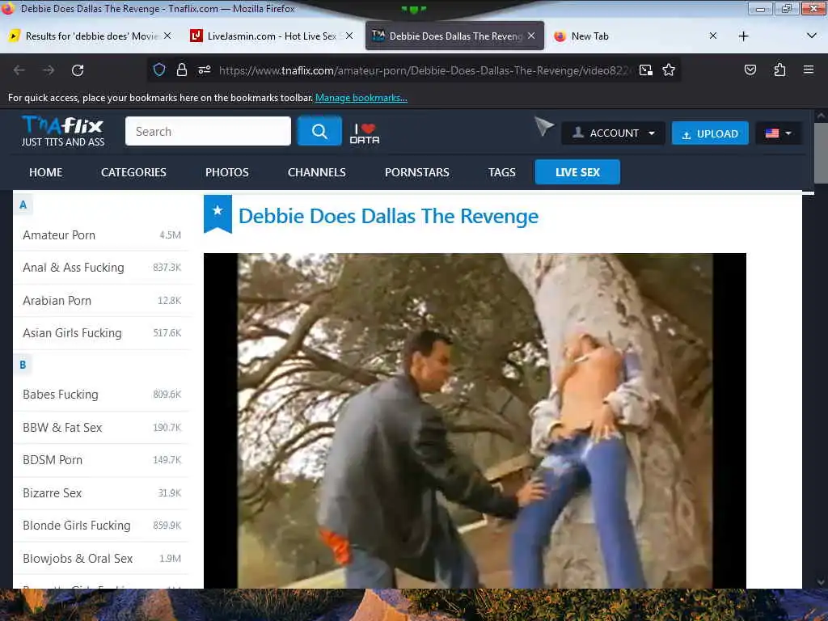Viewport: 828px width, 621px height.
Task: Click the scrollbar up arrow
Action: (x=822, y=115)
